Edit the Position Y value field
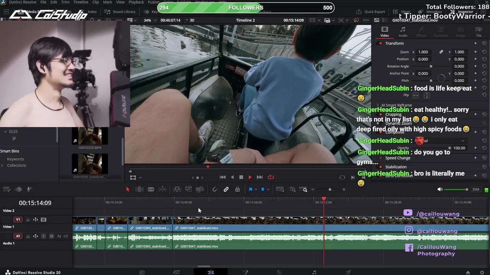 [459, 59]
